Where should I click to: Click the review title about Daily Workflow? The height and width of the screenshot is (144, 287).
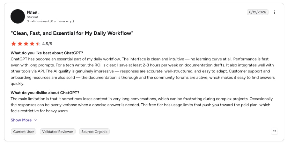pyautogui.click(x=72, y=33)
